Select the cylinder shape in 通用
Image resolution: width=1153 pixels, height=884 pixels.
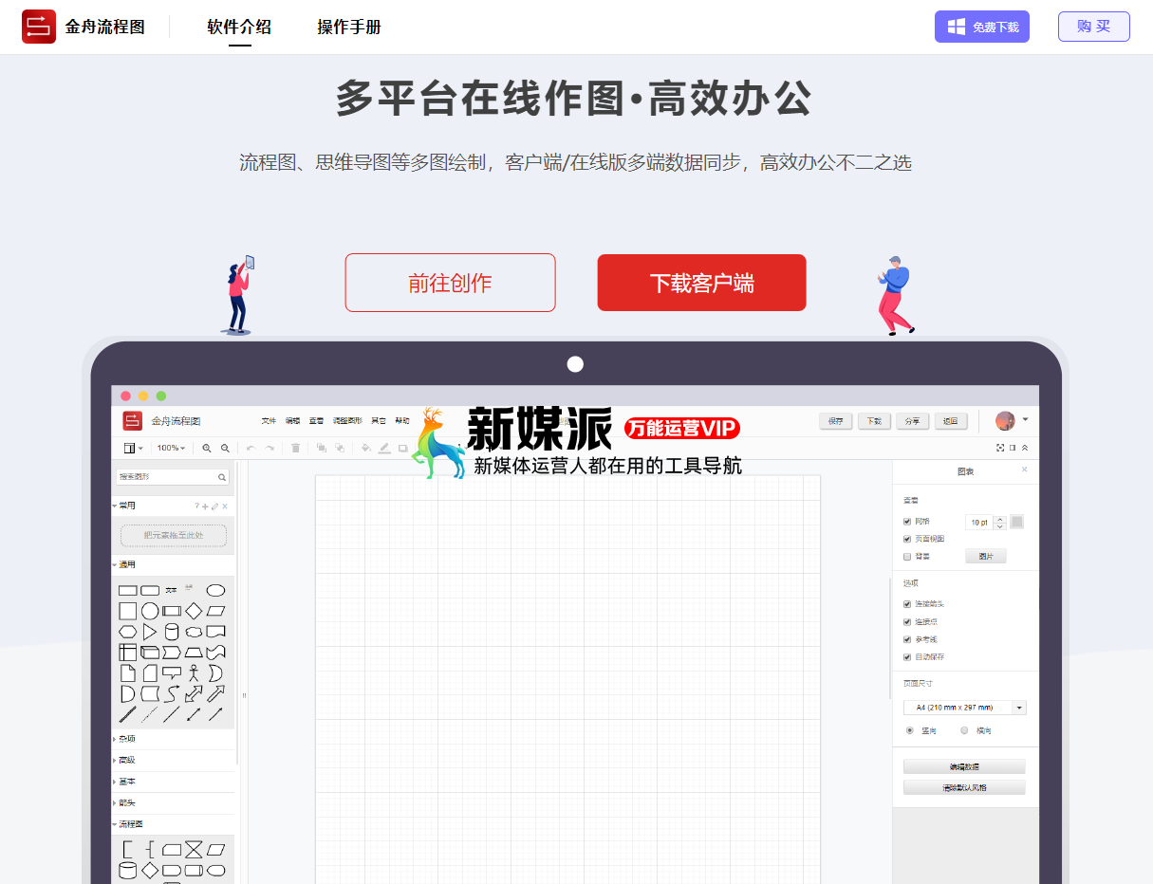[172, 632]
